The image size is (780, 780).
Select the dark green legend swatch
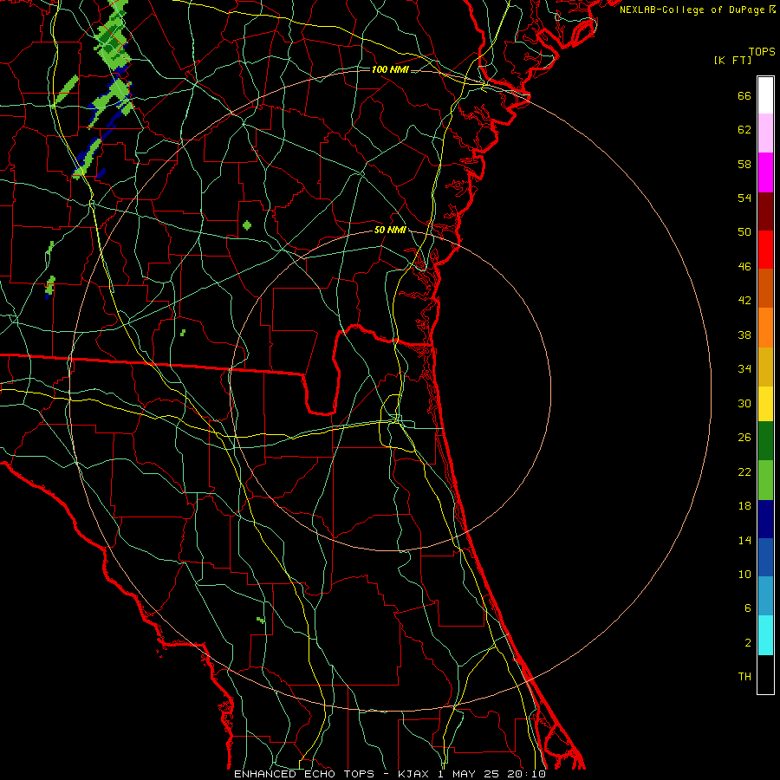765,441
